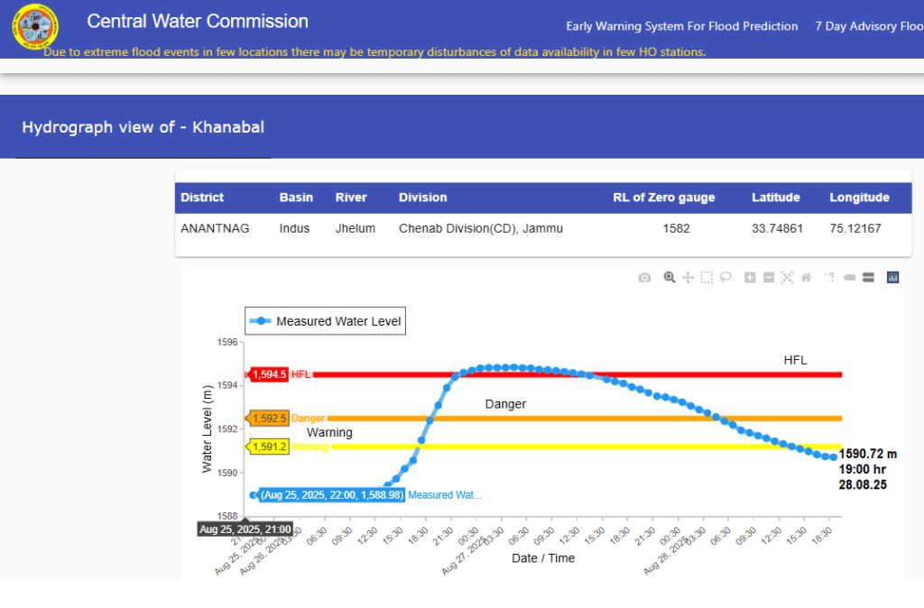Image resolution: width=924 pixels, height=608 pixels.
Task: Choose the Box Select tool
Action: pyautogui.click(x=707, y=278)
